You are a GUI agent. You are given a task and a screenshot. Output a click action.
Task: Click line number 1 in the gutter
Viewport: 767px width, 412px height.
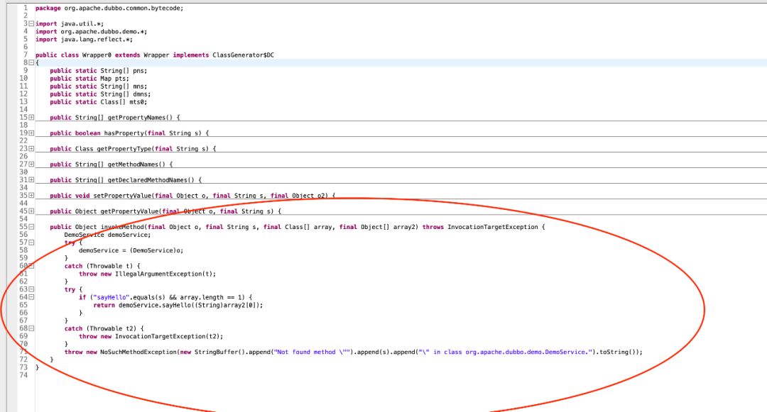pos(26,8)
